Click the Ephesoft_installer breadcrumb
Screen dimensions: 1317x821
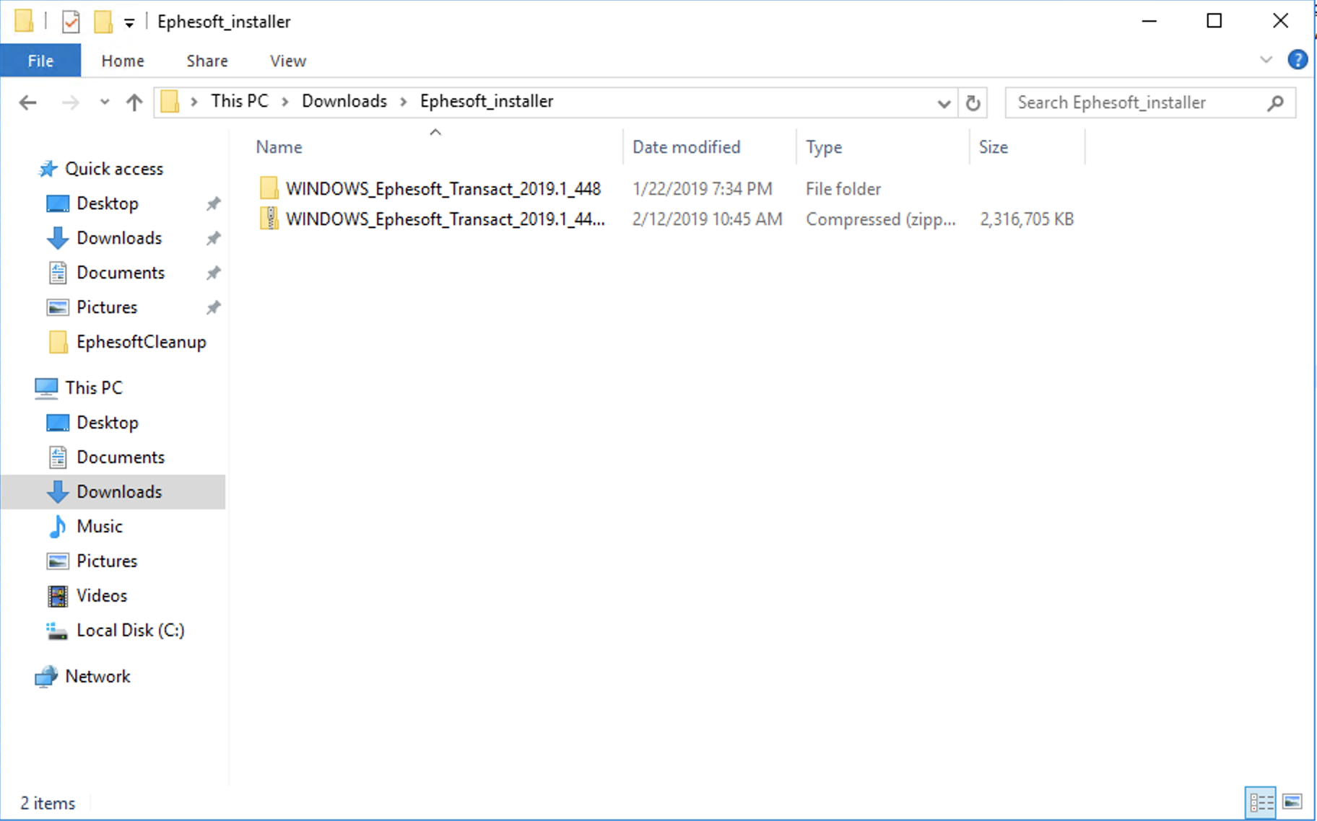coord(487,101)
